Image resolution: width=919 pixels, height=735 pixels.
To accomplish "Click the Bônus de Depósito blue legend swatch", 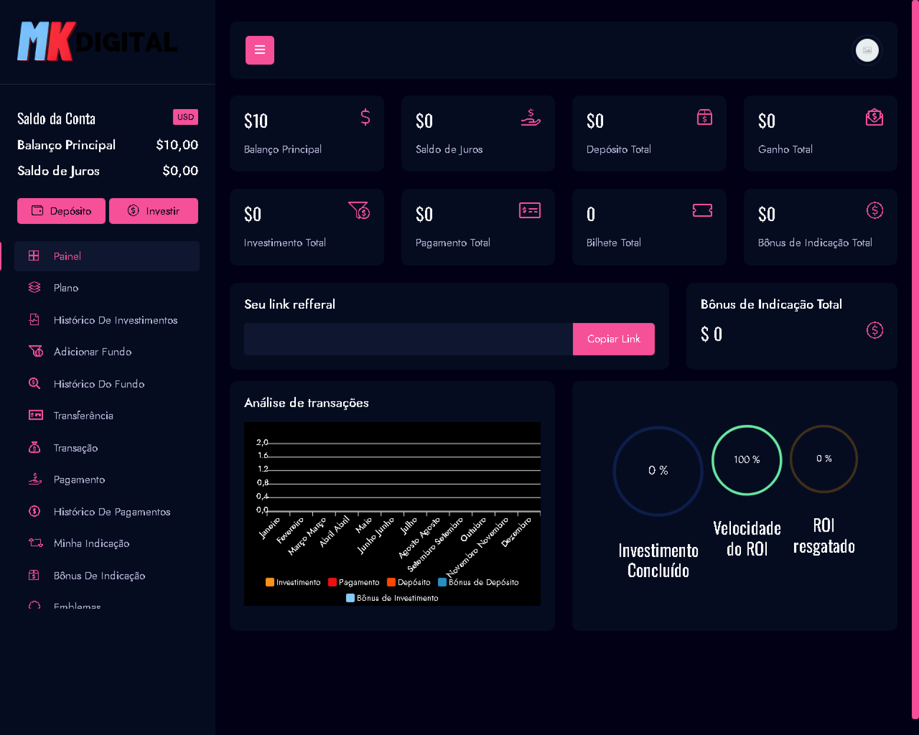I will click(442, 582).
